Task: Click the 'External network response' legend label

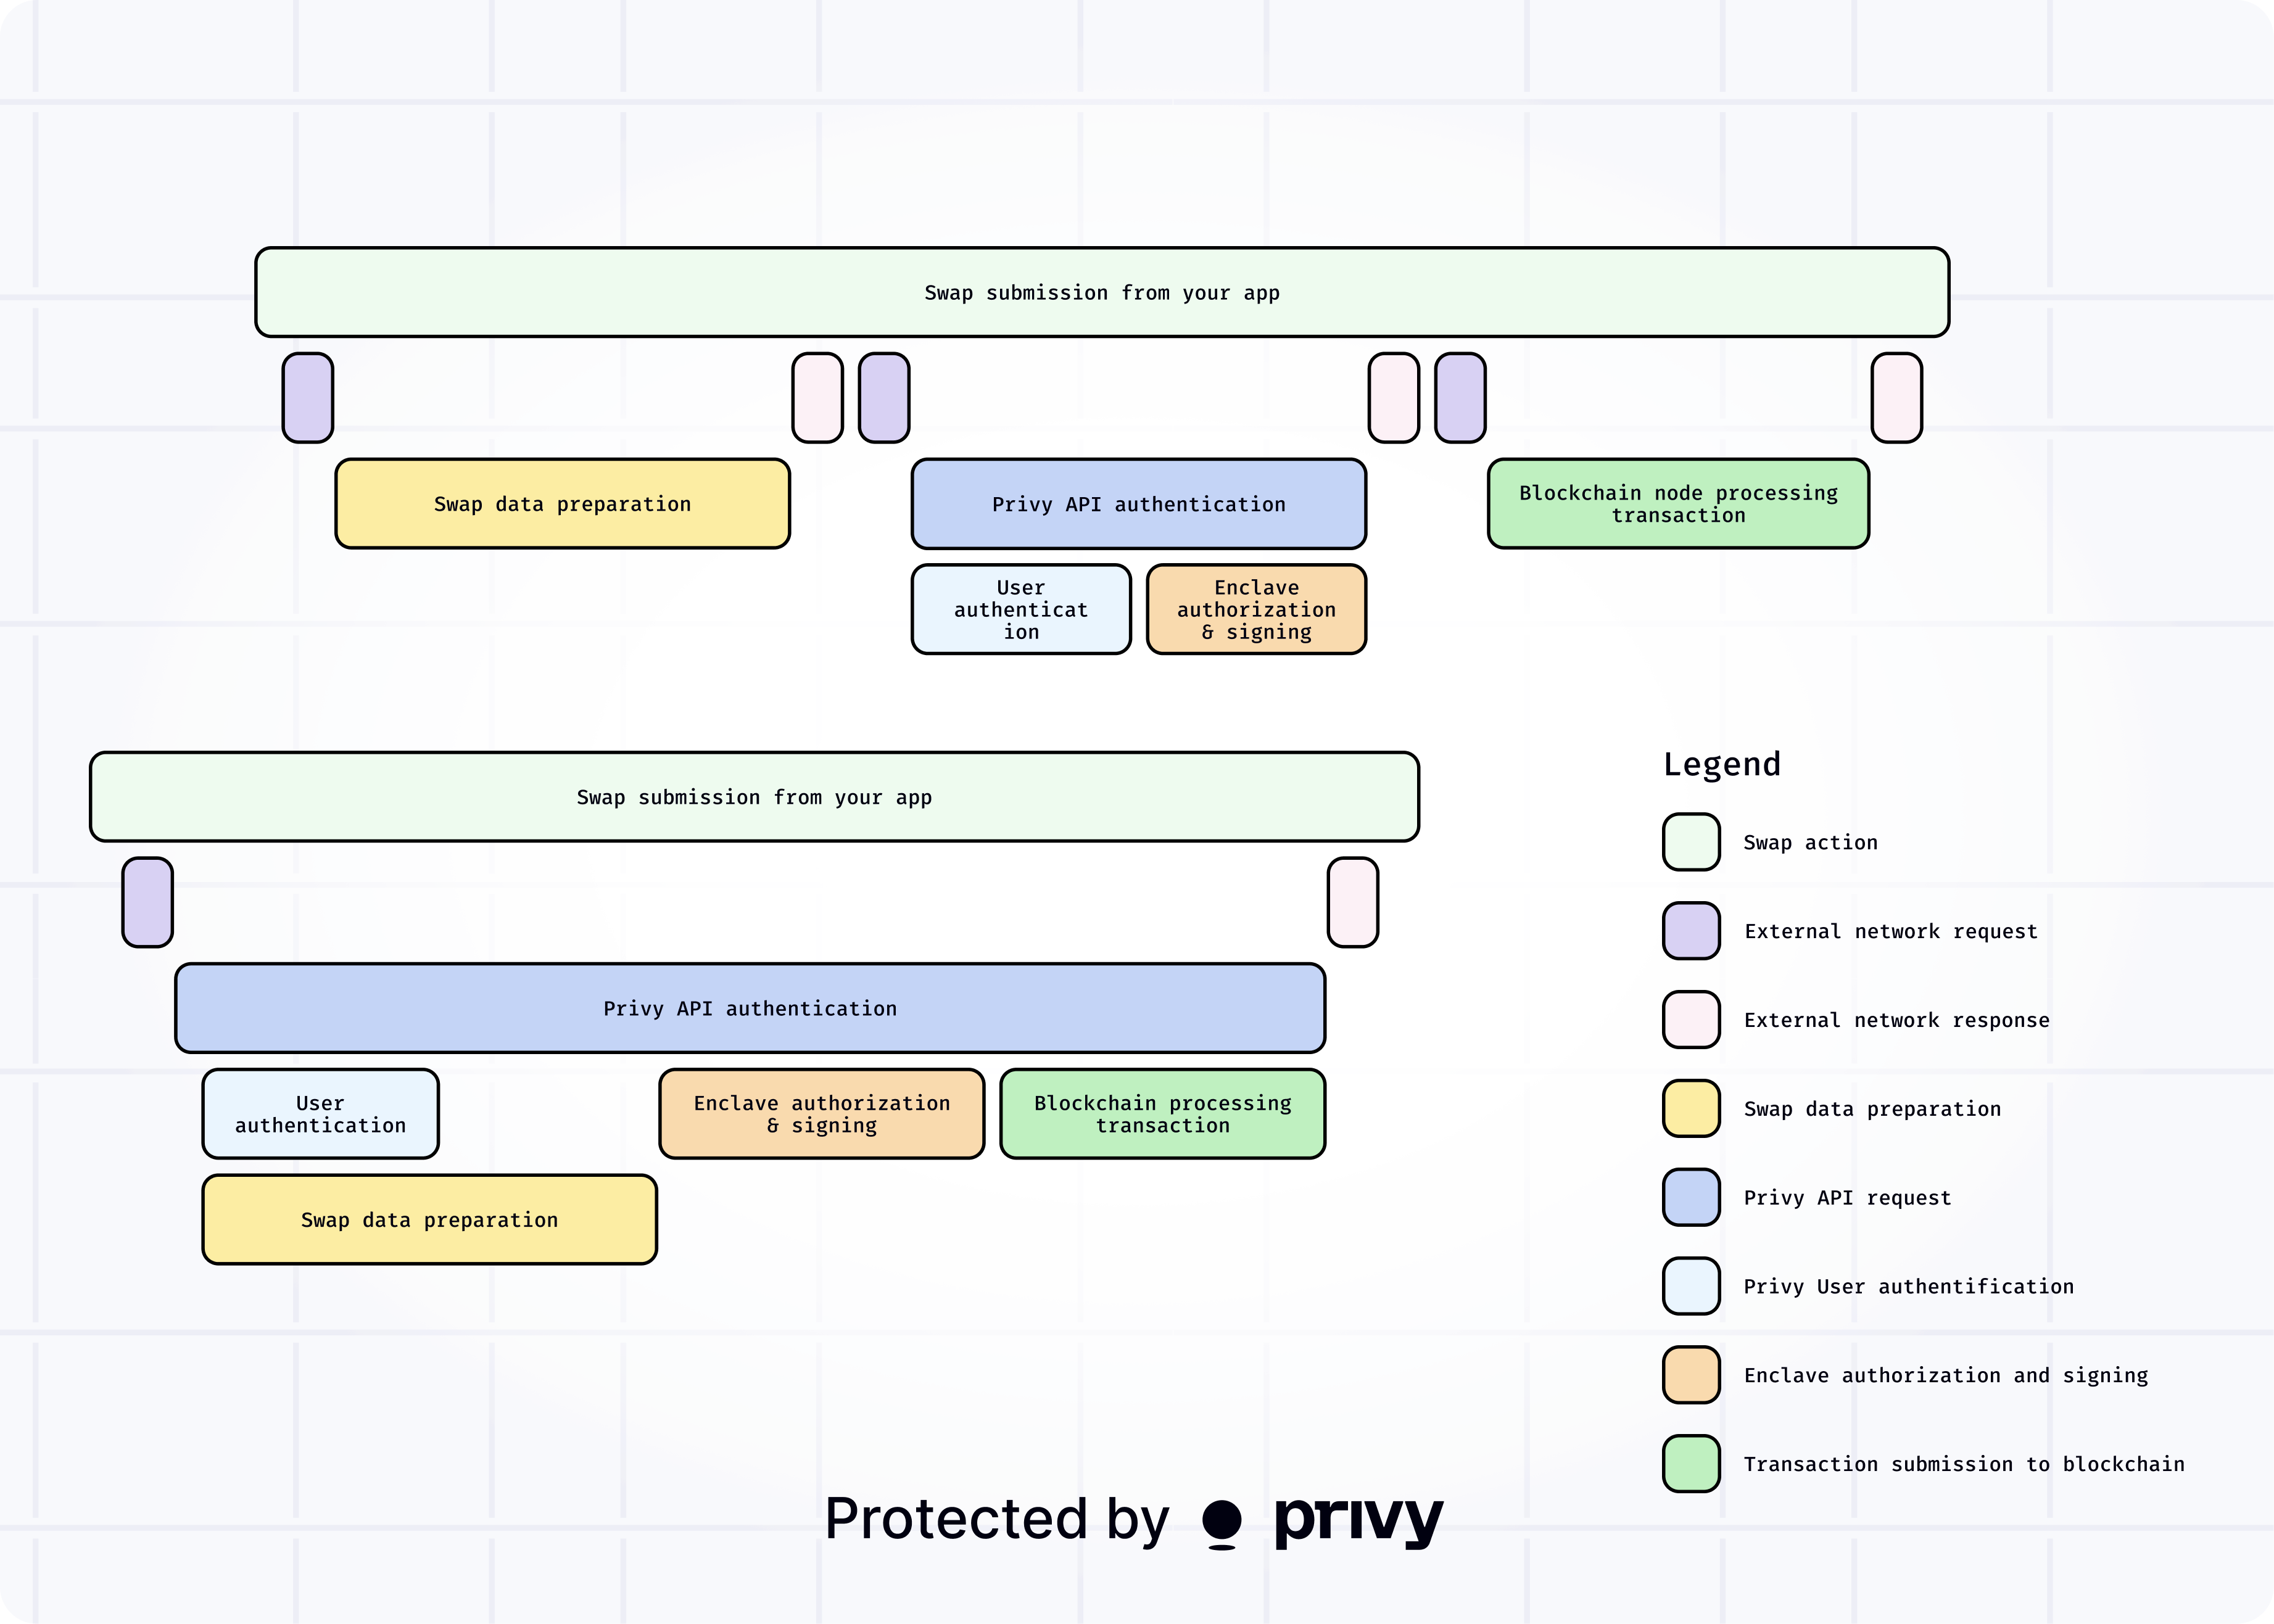Action: pos(1896,1020)
